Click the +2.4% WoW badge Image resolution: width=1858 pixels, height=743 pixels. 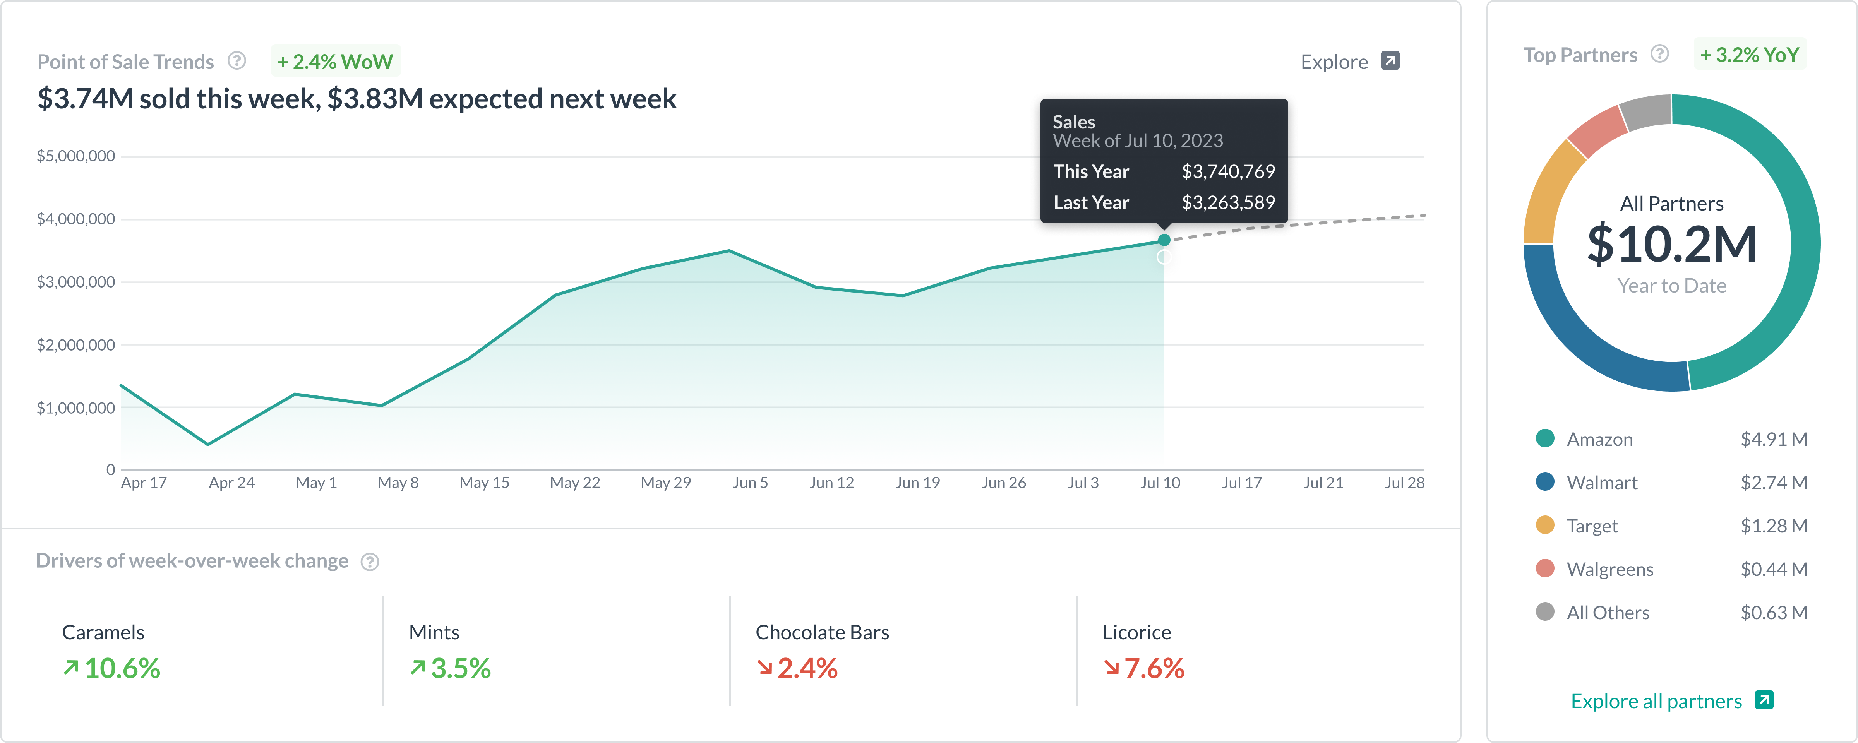tap(335, 61)
